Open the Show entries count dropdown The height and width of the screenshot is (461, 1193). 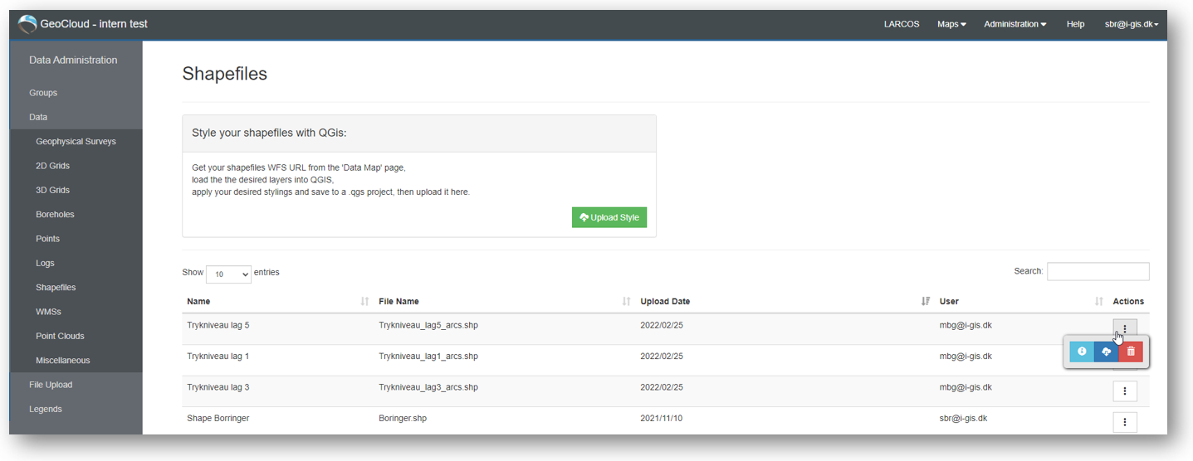228,274
